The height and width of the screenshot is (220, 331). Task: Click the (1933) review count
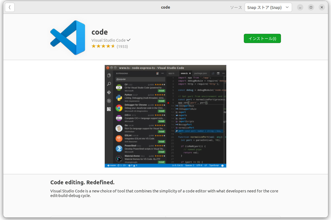(x=122, y=47)
